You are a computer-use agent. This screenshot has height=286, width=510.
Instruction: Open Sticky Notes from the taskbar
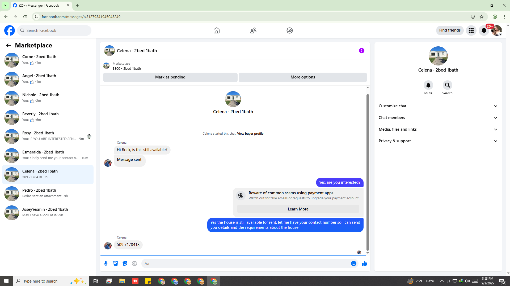pos(148,281)
